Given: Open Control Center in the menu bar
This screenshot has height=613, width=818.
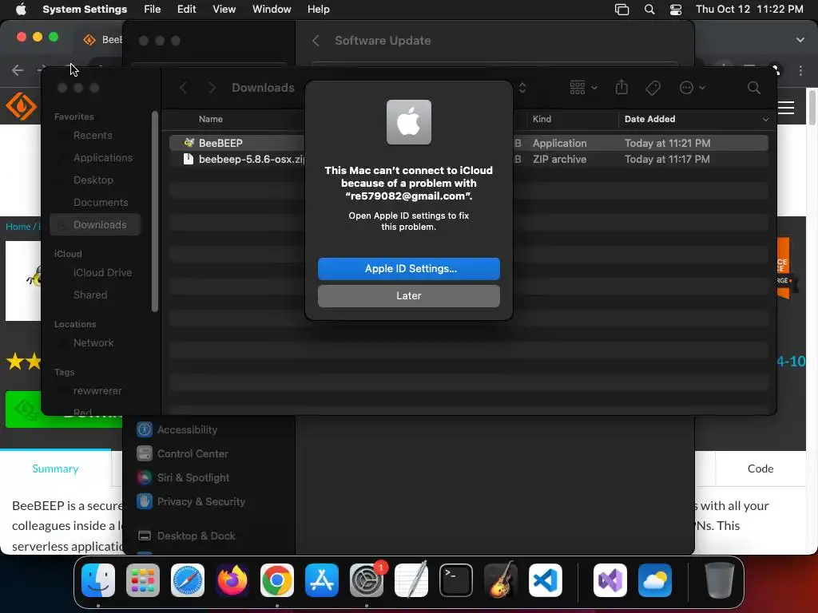Looking at the screenshot, I should click(676, 10).
